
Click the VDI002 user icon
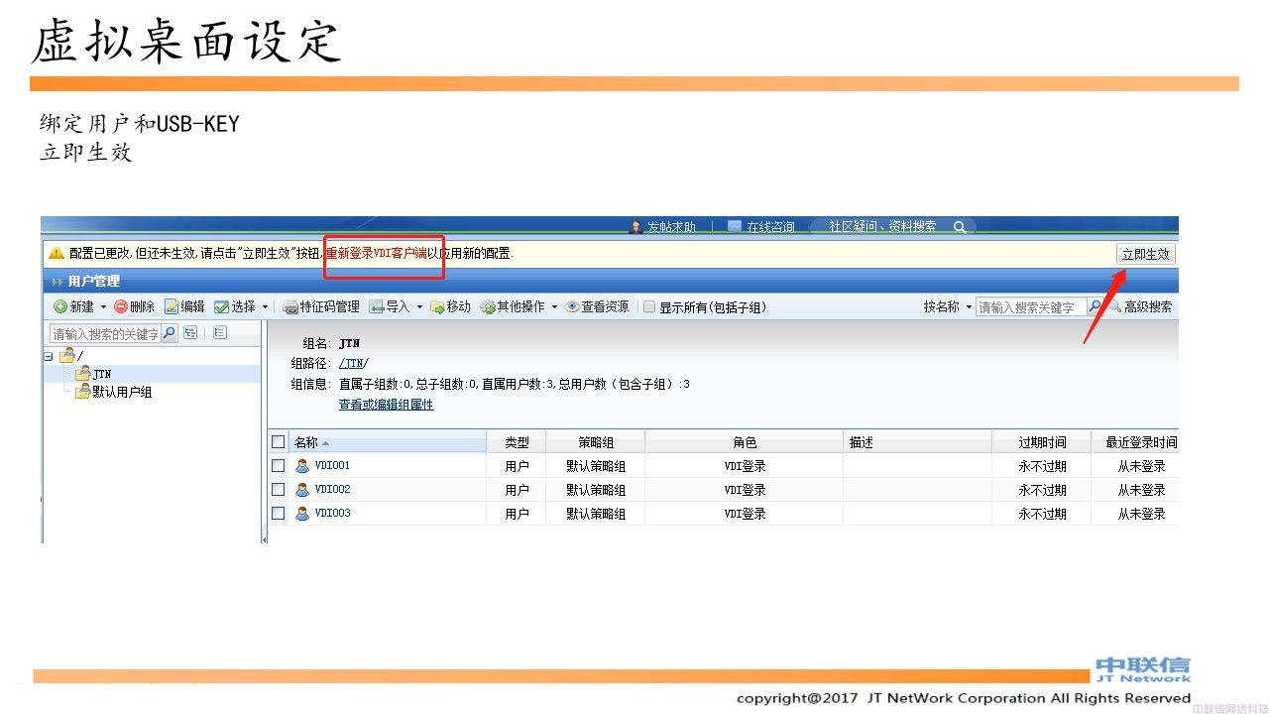302,489
